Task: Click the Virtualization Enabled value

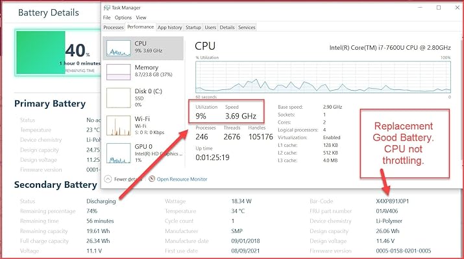Action: tap(332, 138)
